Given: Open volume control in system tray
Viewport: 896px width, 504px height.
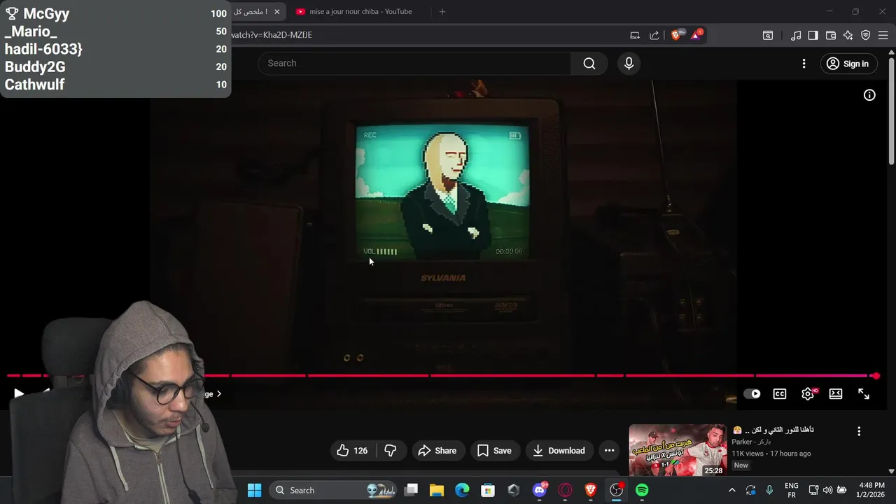Looking at the screenshot, I should point(827,490).
